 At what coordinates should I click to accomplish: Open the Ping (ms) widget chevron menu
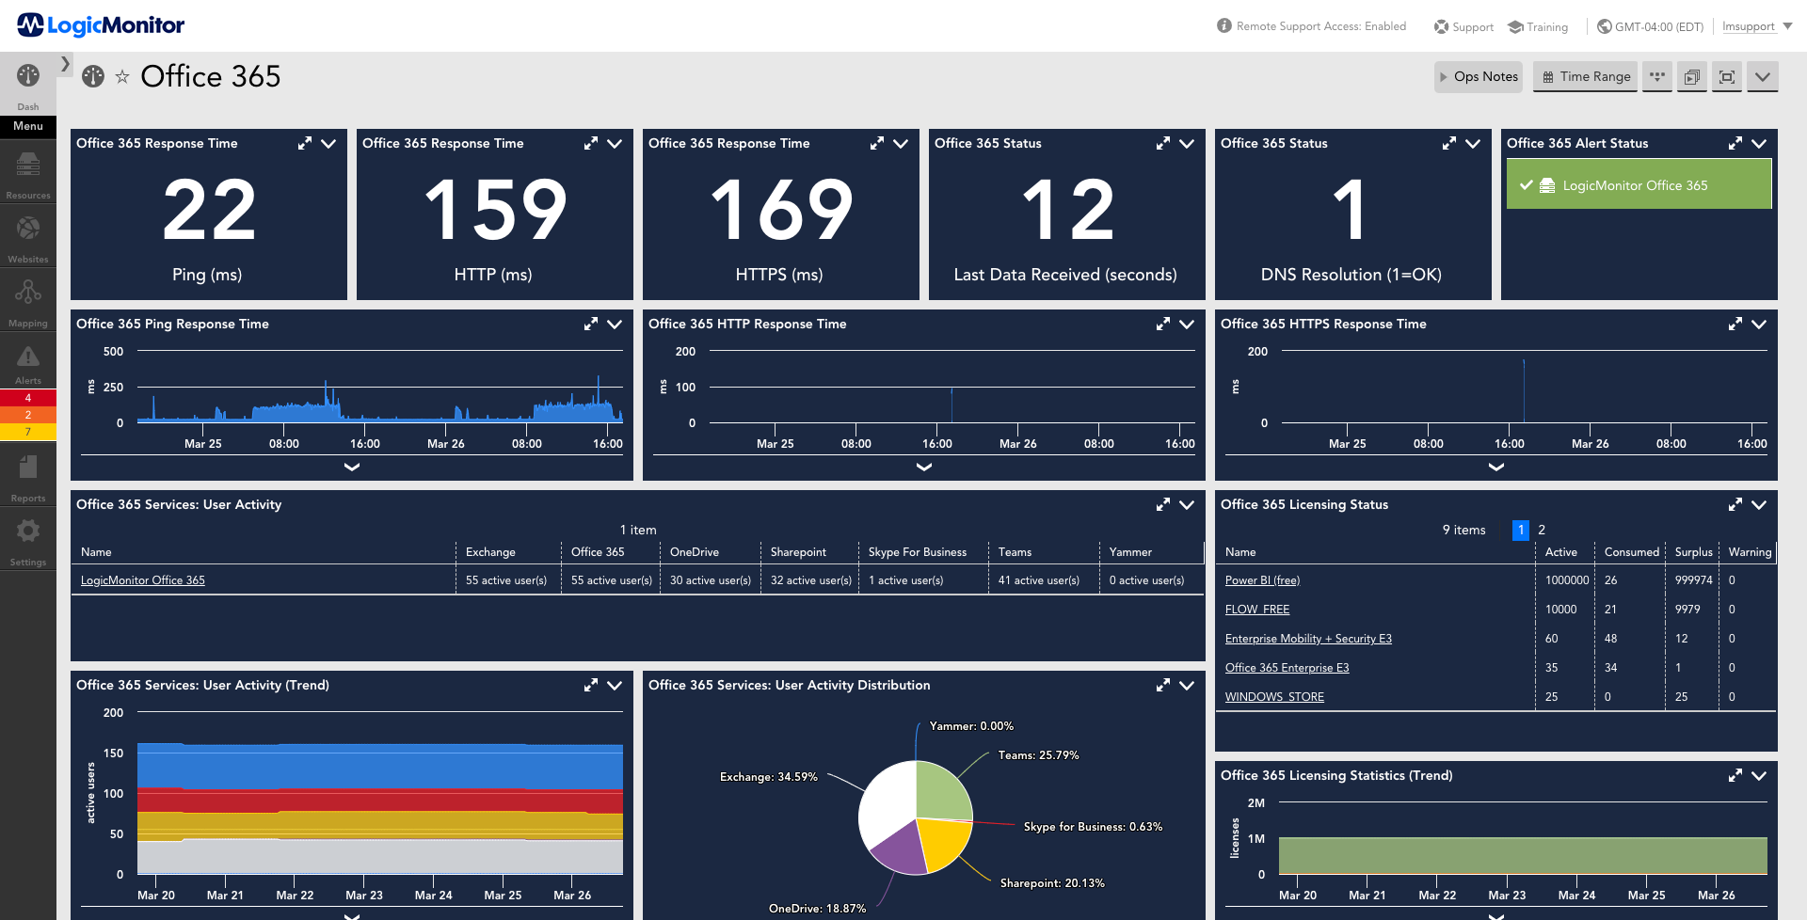pyautogui.click(x=328, y=143)
